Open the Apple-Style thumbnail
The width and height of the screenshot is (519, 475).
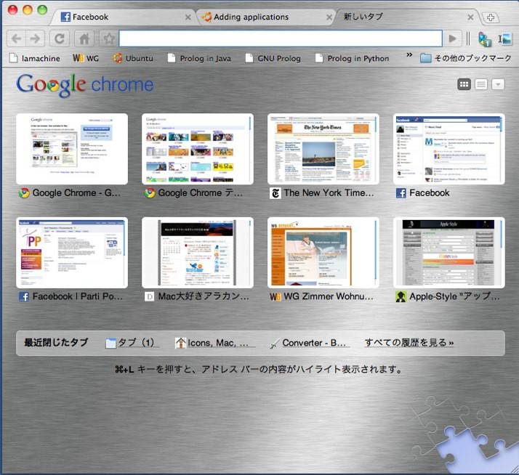(x=449, y=253)
